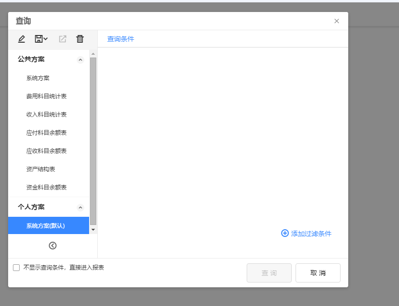Click the trash delete scheme icon

point(80,39)
